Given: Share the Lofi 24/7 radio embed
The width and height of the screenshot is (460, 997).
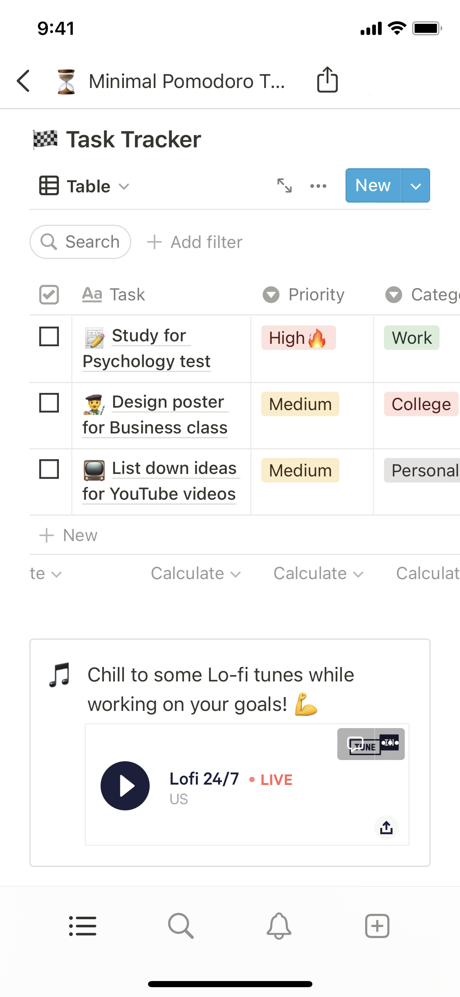Looking at the screenshot, I should pos(386,828).
